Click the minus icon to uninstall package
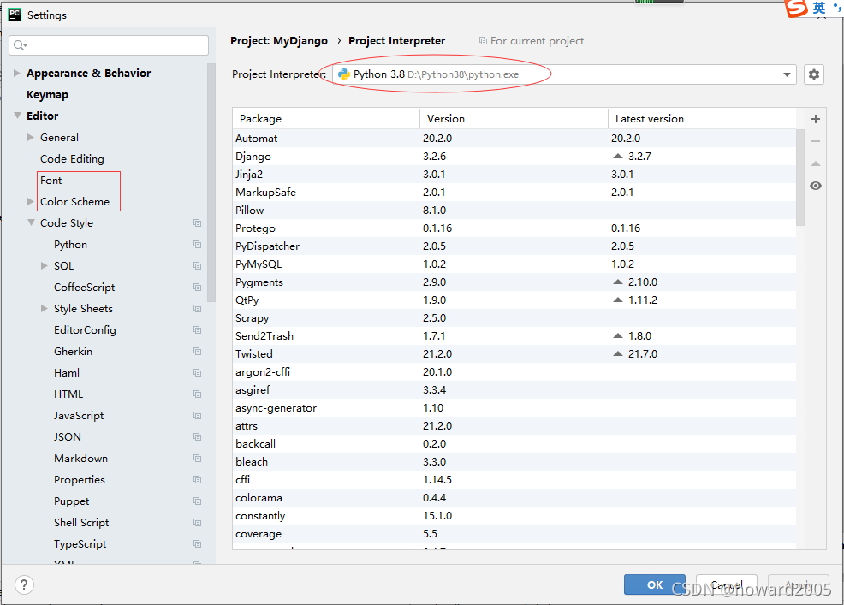Image resolution: width=844 pixels, height=605 pixels. (816, 141)
